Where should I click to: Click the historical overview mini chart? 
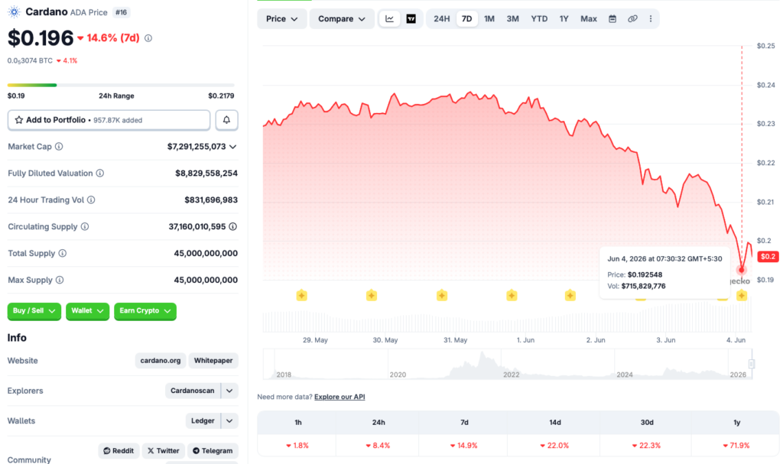(508, 364)
